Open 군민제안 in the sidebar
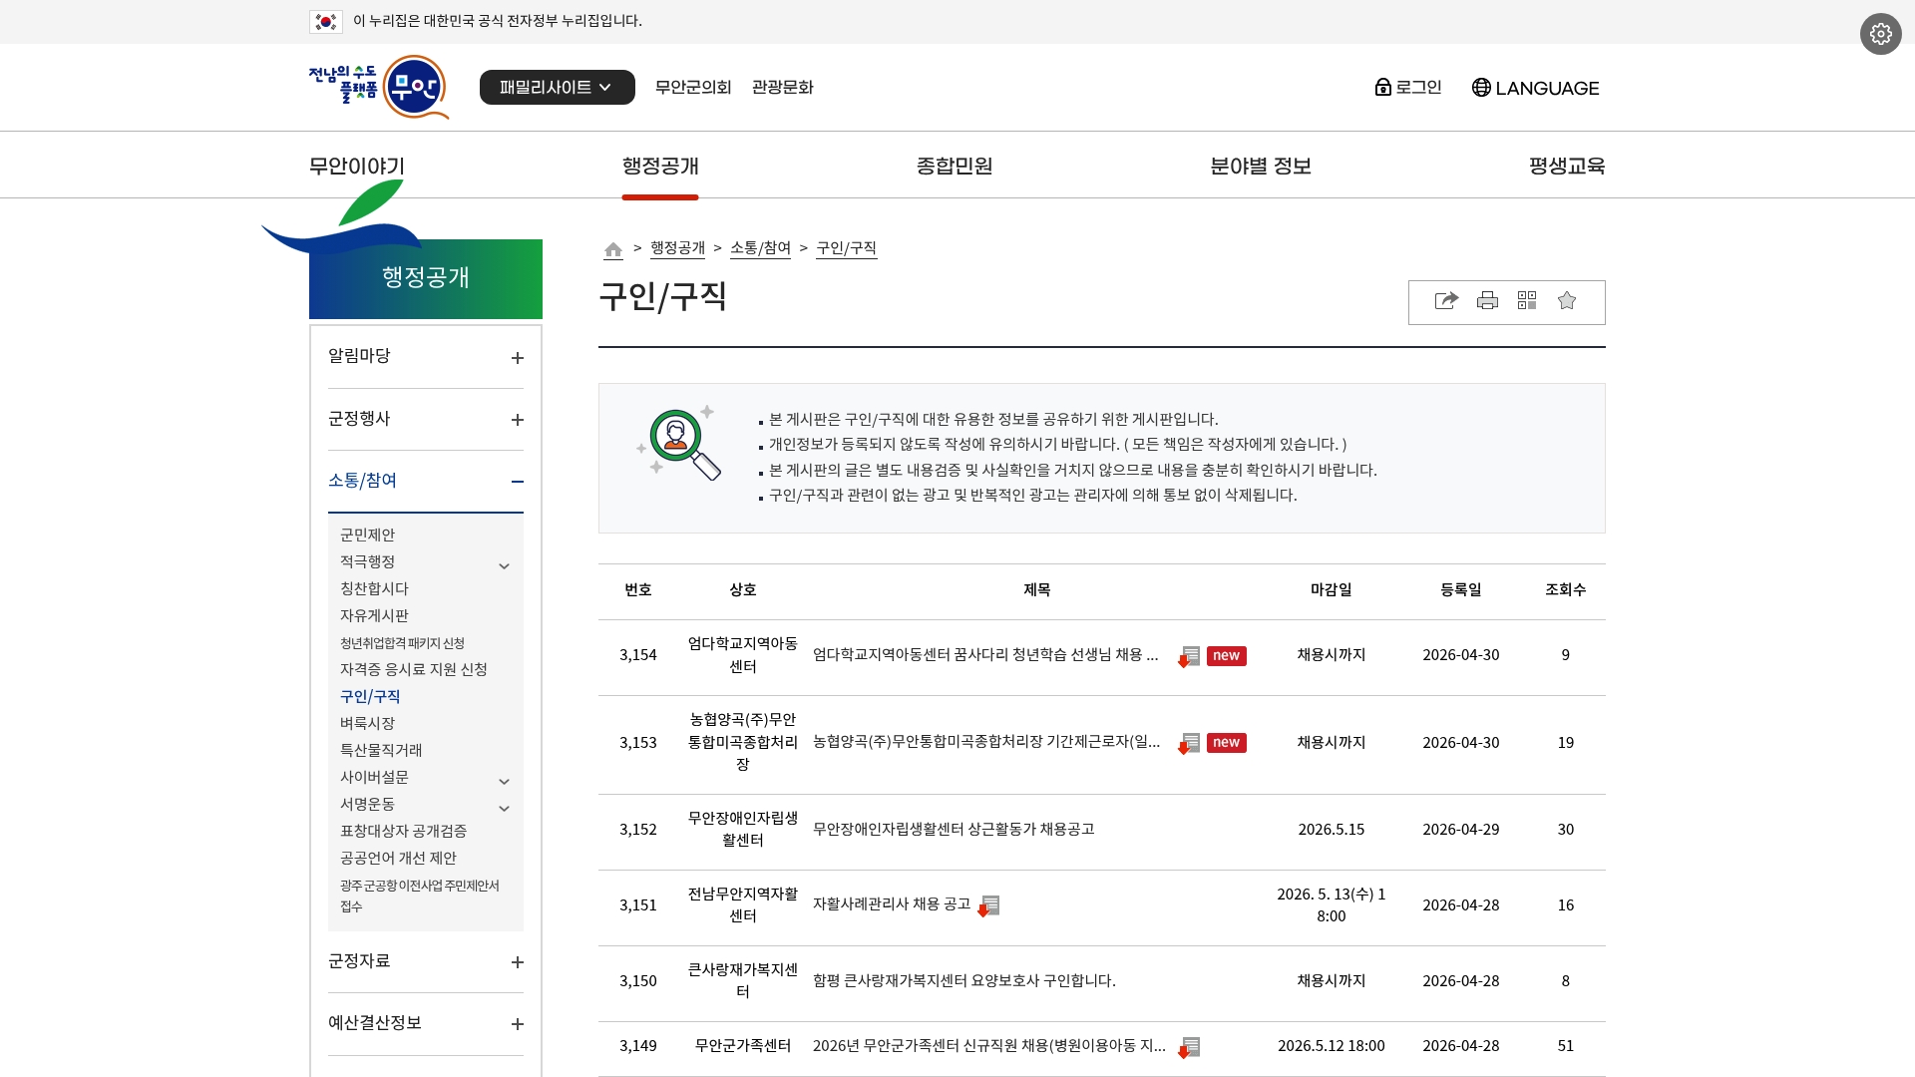 367,536
